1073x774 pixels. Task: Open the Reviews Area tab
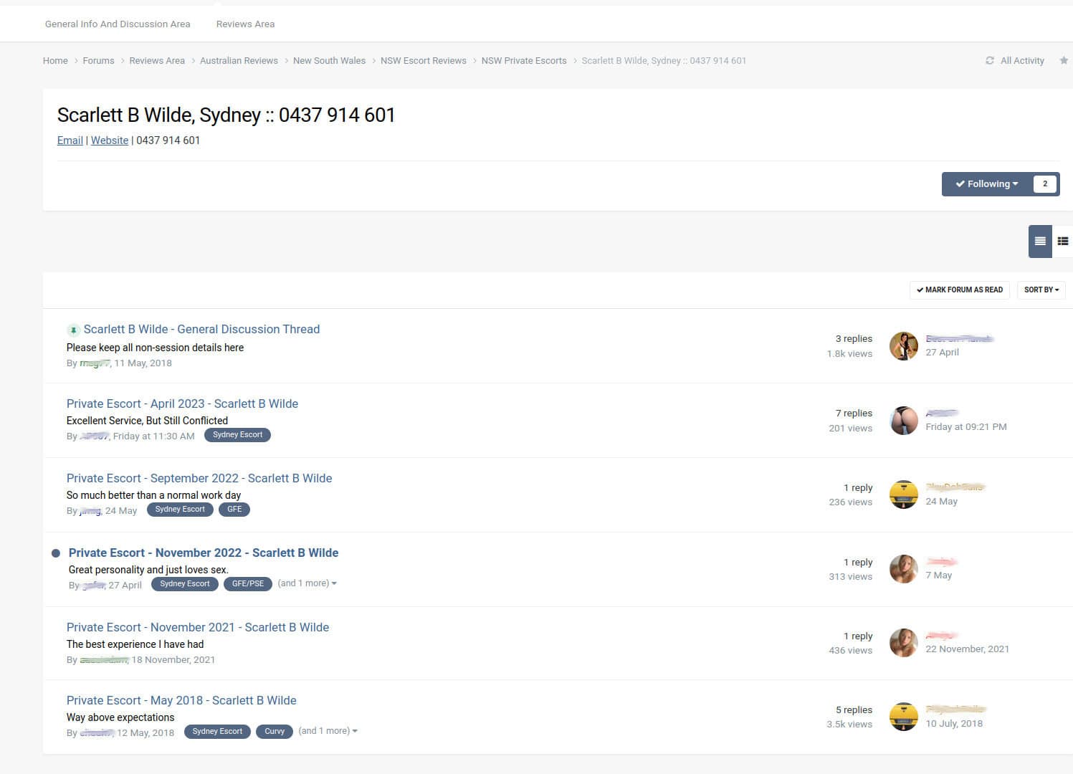tap(245, 24)
